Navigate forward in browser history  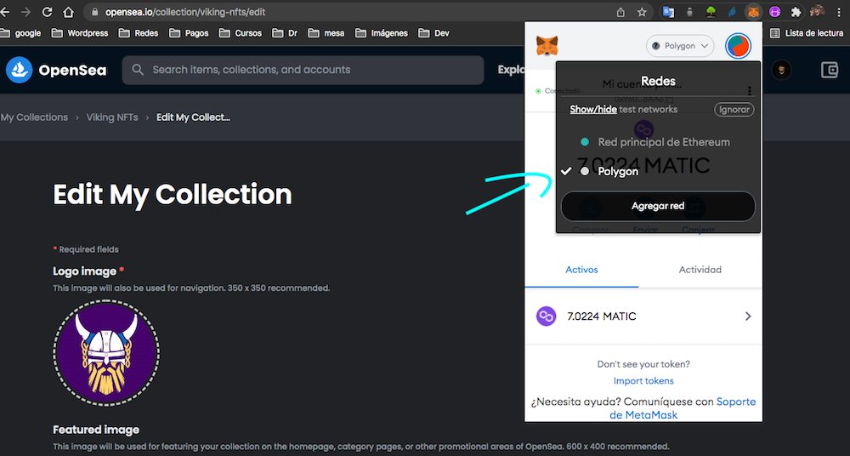click(x=25, y=12)
